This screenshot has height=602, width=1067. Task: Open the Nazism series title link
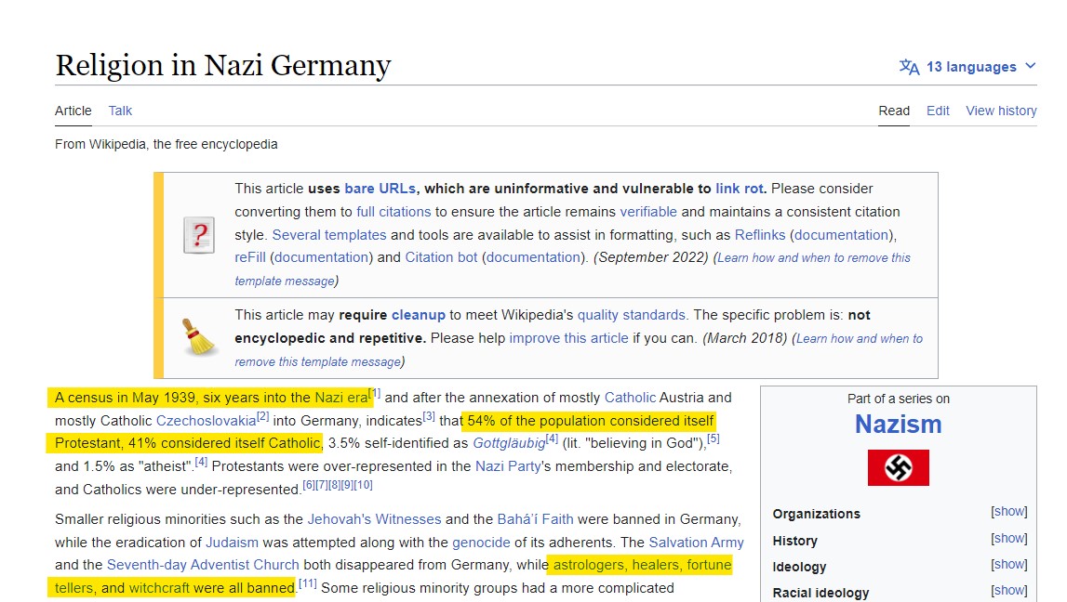point(899,424)
